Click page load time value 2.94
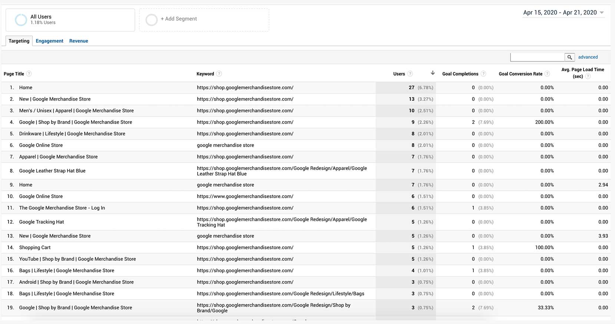 603,185
